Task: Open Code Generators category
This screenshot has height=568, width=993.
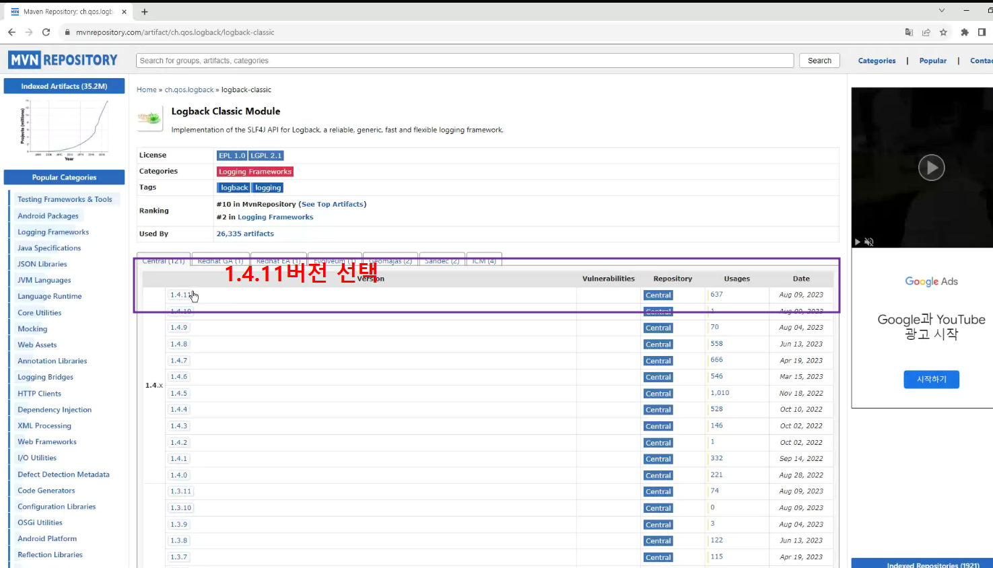Action: pyautogui.click(x=46, y=491)
